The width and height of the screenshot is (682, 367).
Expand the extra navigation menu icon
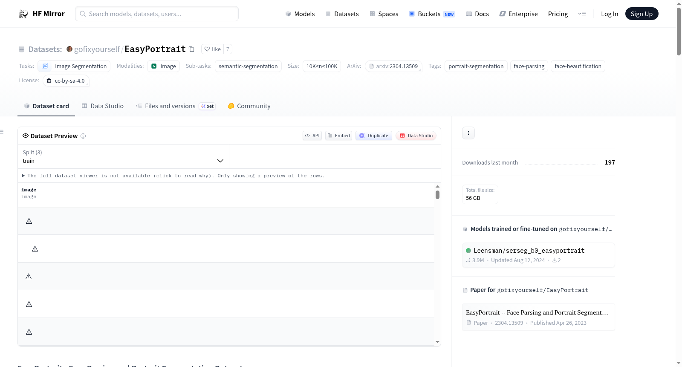[x=582, y=14]
